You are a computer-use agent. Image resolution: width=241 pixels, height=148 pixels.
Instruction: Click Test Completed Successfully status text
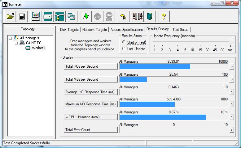tap(27, 143)
